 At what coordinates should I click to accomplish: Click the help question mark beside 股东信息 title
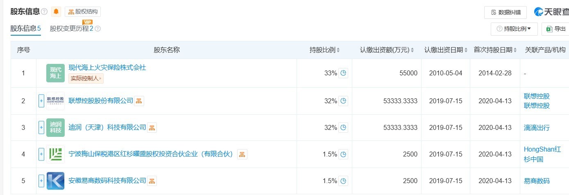[x=44, y=12]
